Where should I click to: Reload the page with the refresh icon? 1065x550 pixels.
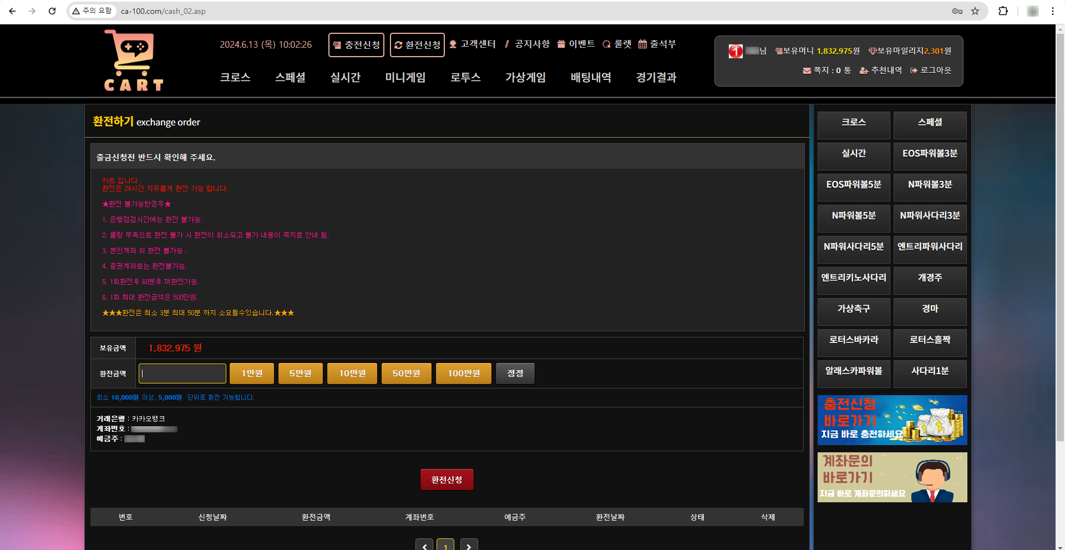52,11
